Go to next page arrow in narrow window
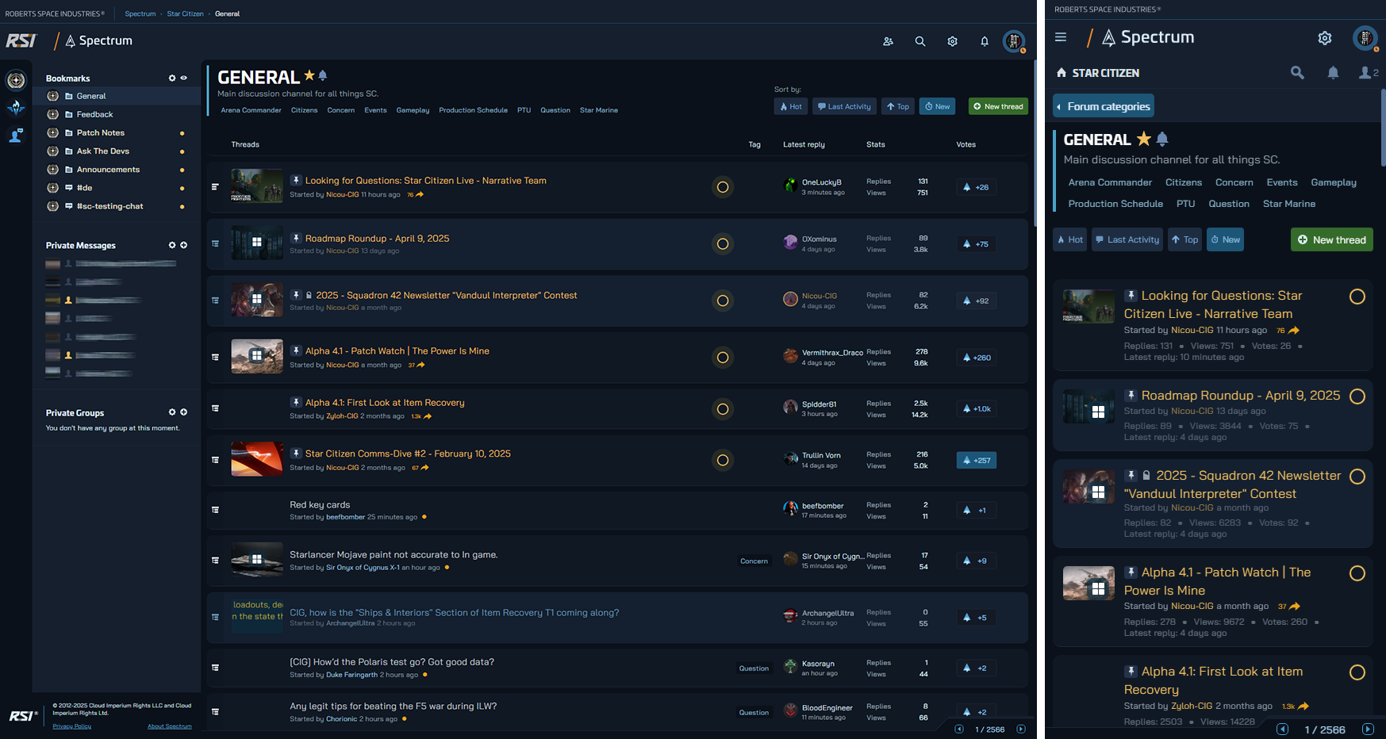 pos(1368,729)
